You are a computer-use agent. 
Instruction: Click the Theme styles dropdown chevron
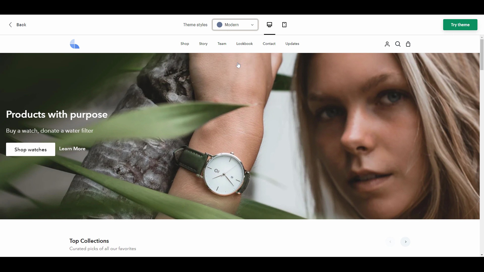tap(252, 25)
